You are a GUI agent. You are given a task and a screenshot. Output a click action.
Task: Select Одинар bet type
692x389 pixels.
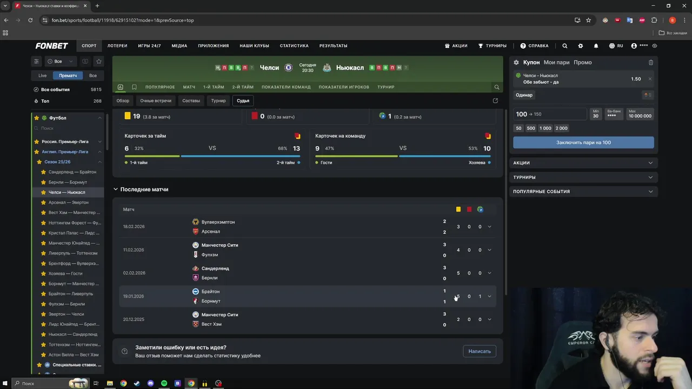[524, 95]
